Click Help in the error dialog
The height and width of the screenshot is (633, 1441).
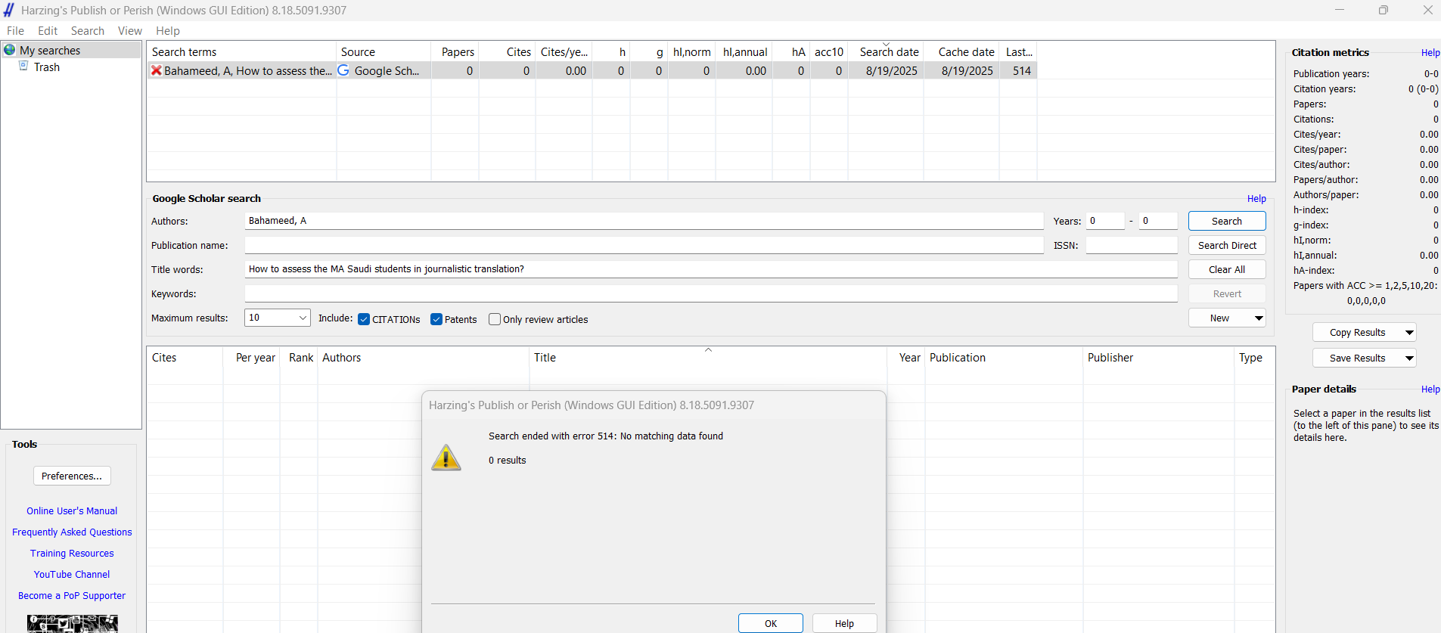[x=844, y=623]
